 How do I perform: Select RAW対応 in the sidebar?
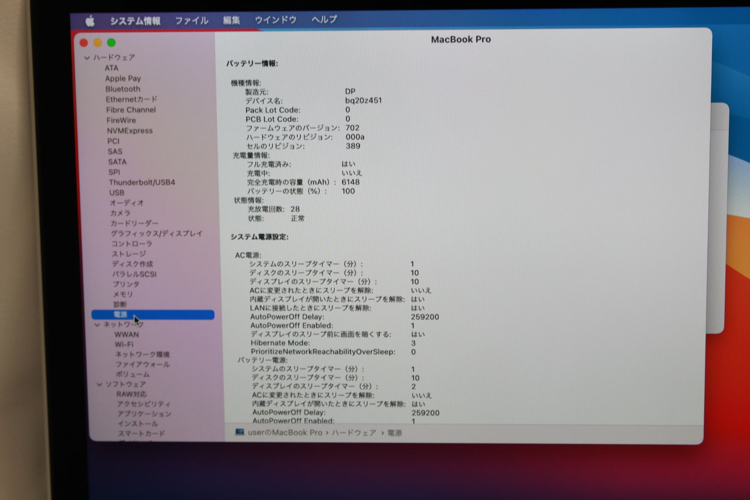click(132, 394)
